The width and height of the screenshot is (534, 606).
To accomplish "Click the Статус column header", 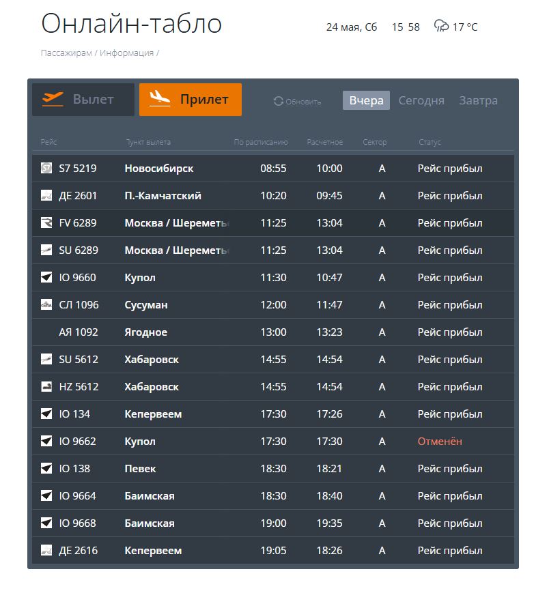I will (x=430, y=142).
